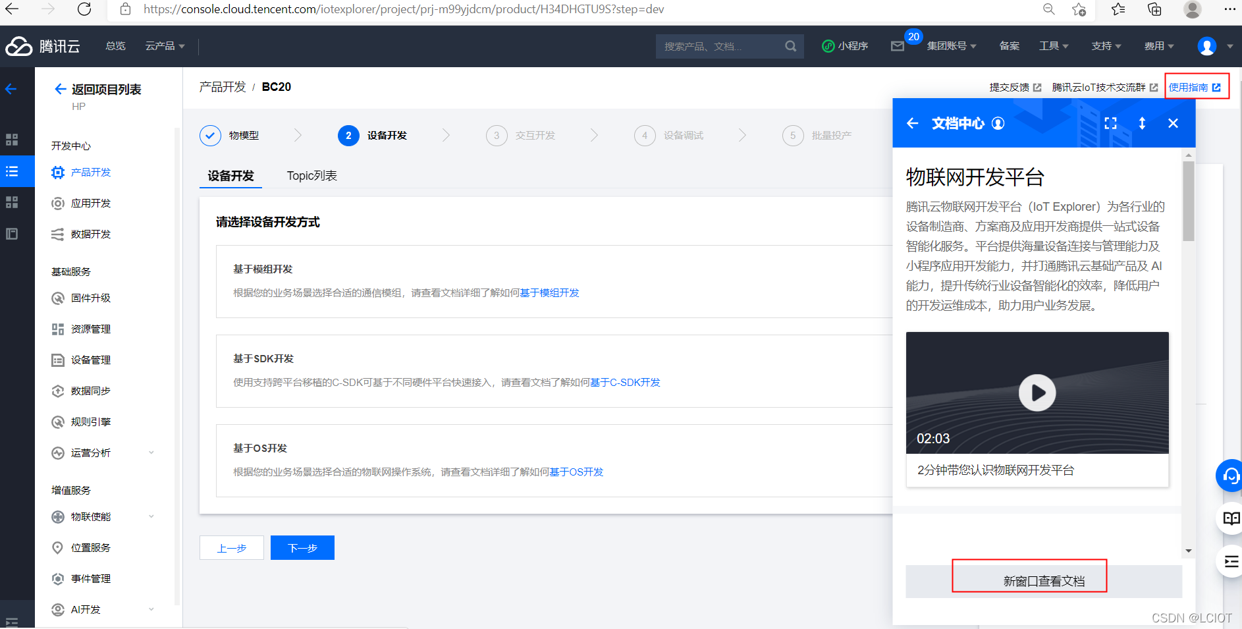
Task: Click the browser favorites star icon
Action: click(1079, 9)
